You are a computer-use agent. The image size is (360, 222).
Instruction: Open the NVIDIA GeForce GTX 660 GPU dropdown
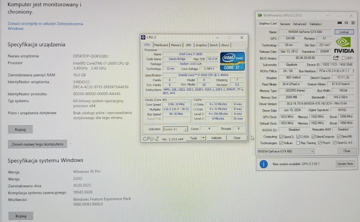click(x=286, y=151)
